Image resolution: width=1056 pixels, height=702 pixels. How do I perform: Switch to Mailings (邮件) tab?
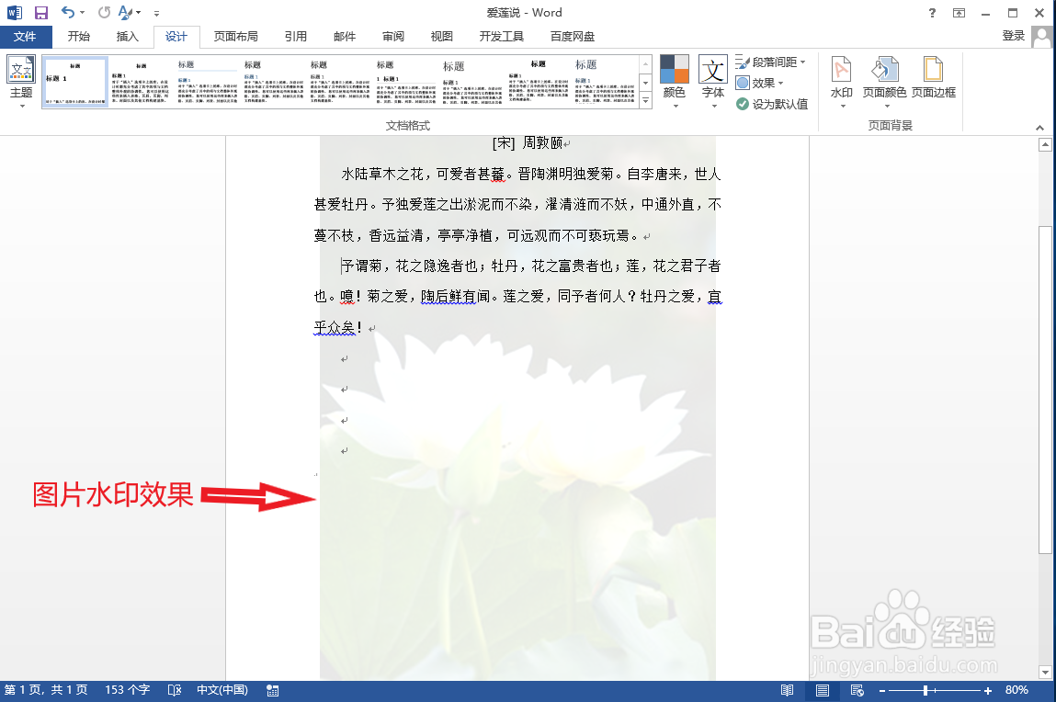(x=344, y=37)
